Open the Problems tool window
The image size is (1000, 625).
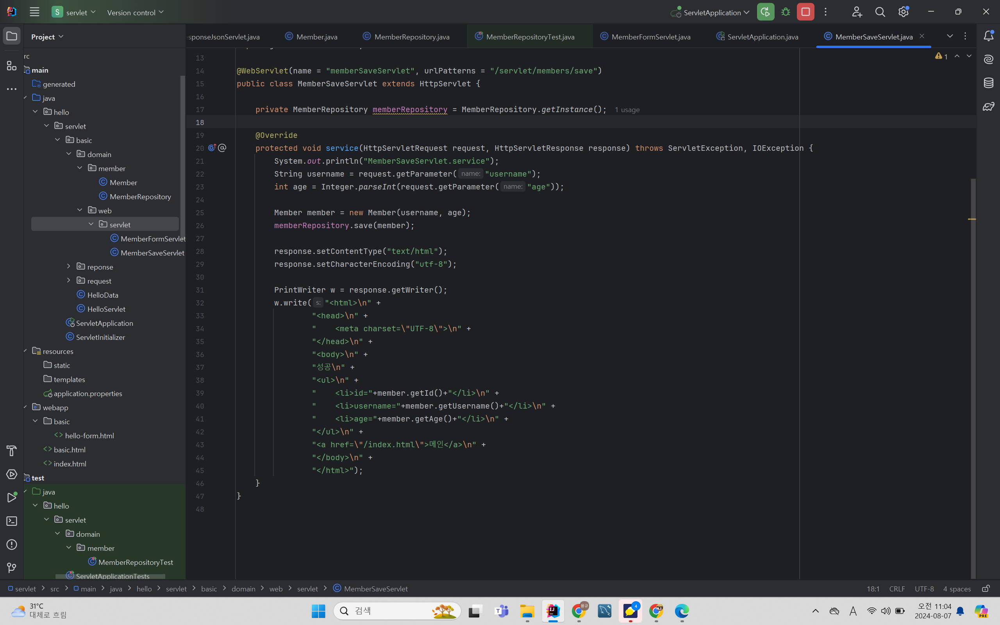click(x=12, y=545)
